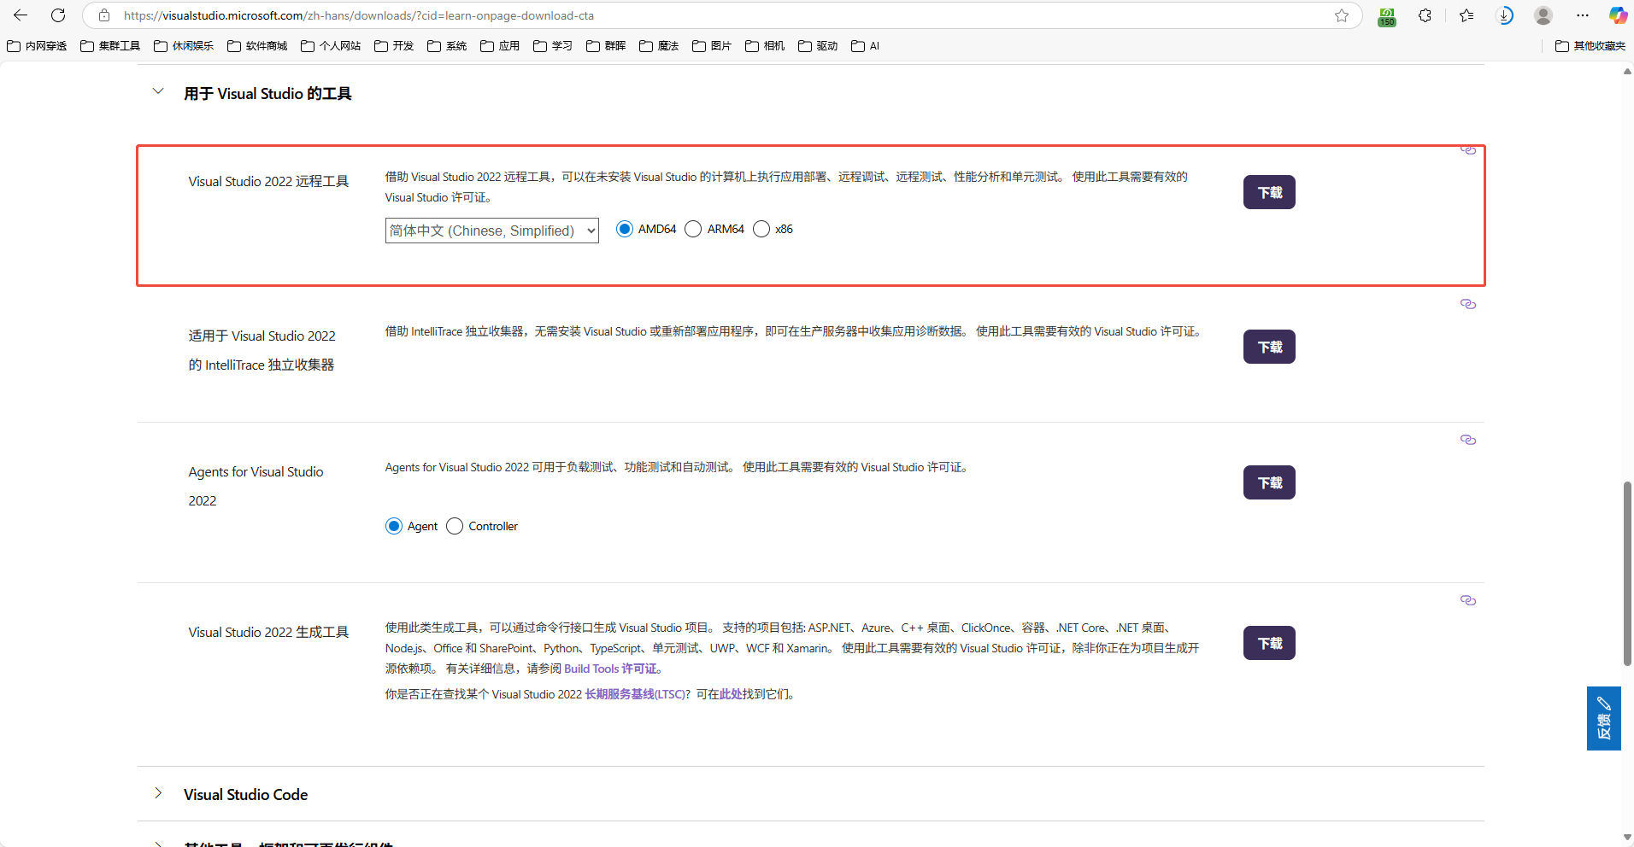Open the 长期服务基线(LTSC) link
The height and width of the screenshot is (847, 1634).
pos(635,694)
